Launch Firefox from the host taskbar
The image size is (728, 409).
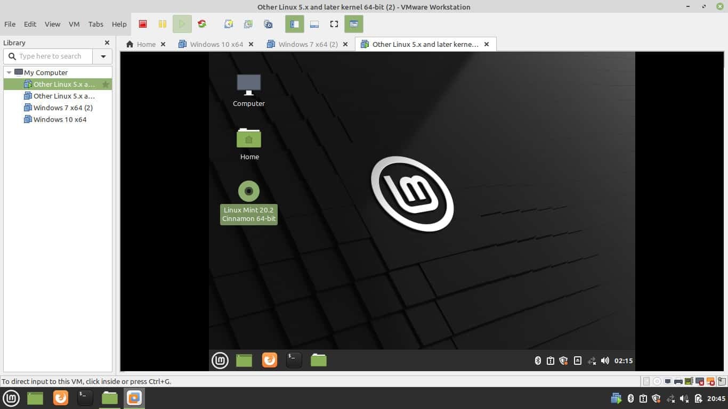click(61, 398)
